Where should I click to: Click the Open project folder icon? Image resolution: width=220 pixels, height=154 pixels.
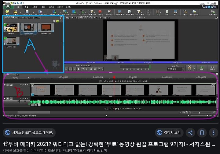(7, 12)
